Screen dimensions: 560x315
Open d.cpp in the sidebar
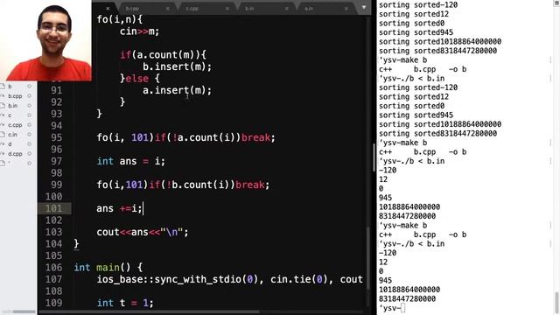pyautogui.click(x=15, y=154)
